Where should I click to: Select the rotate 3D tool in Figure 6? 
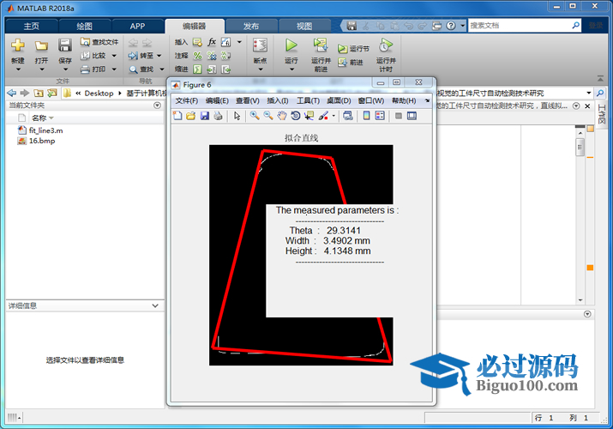coord(296,115)
